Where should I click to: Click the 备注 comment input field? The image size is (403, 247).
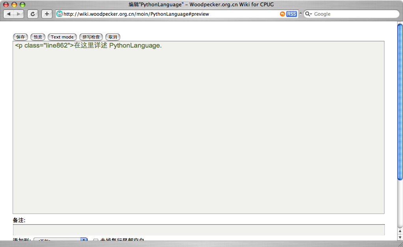198,229
